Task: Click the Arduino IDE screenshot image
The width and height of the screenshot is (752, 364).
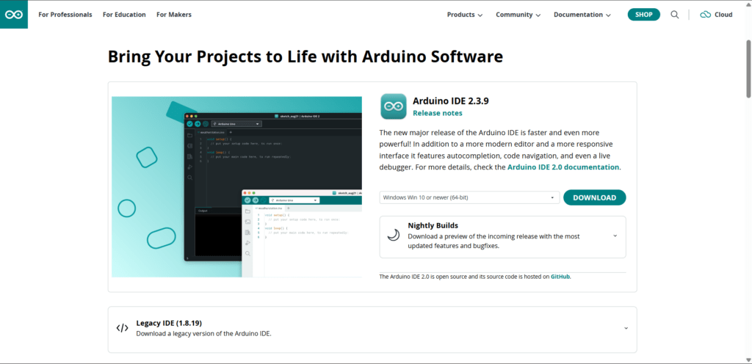Action: (x=237, y=187)
